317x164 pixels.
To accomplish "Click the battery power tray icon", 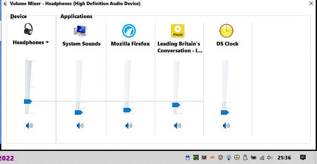I will point(253,158).
